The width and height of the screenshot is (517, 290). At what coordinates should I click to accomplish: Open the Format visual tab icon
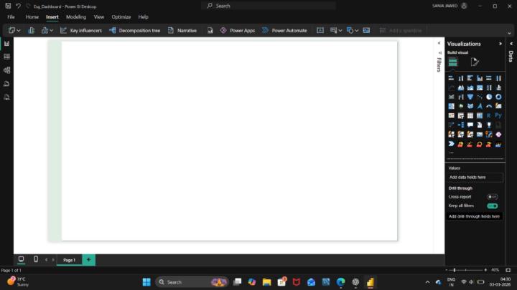click(x=475, y=62)
